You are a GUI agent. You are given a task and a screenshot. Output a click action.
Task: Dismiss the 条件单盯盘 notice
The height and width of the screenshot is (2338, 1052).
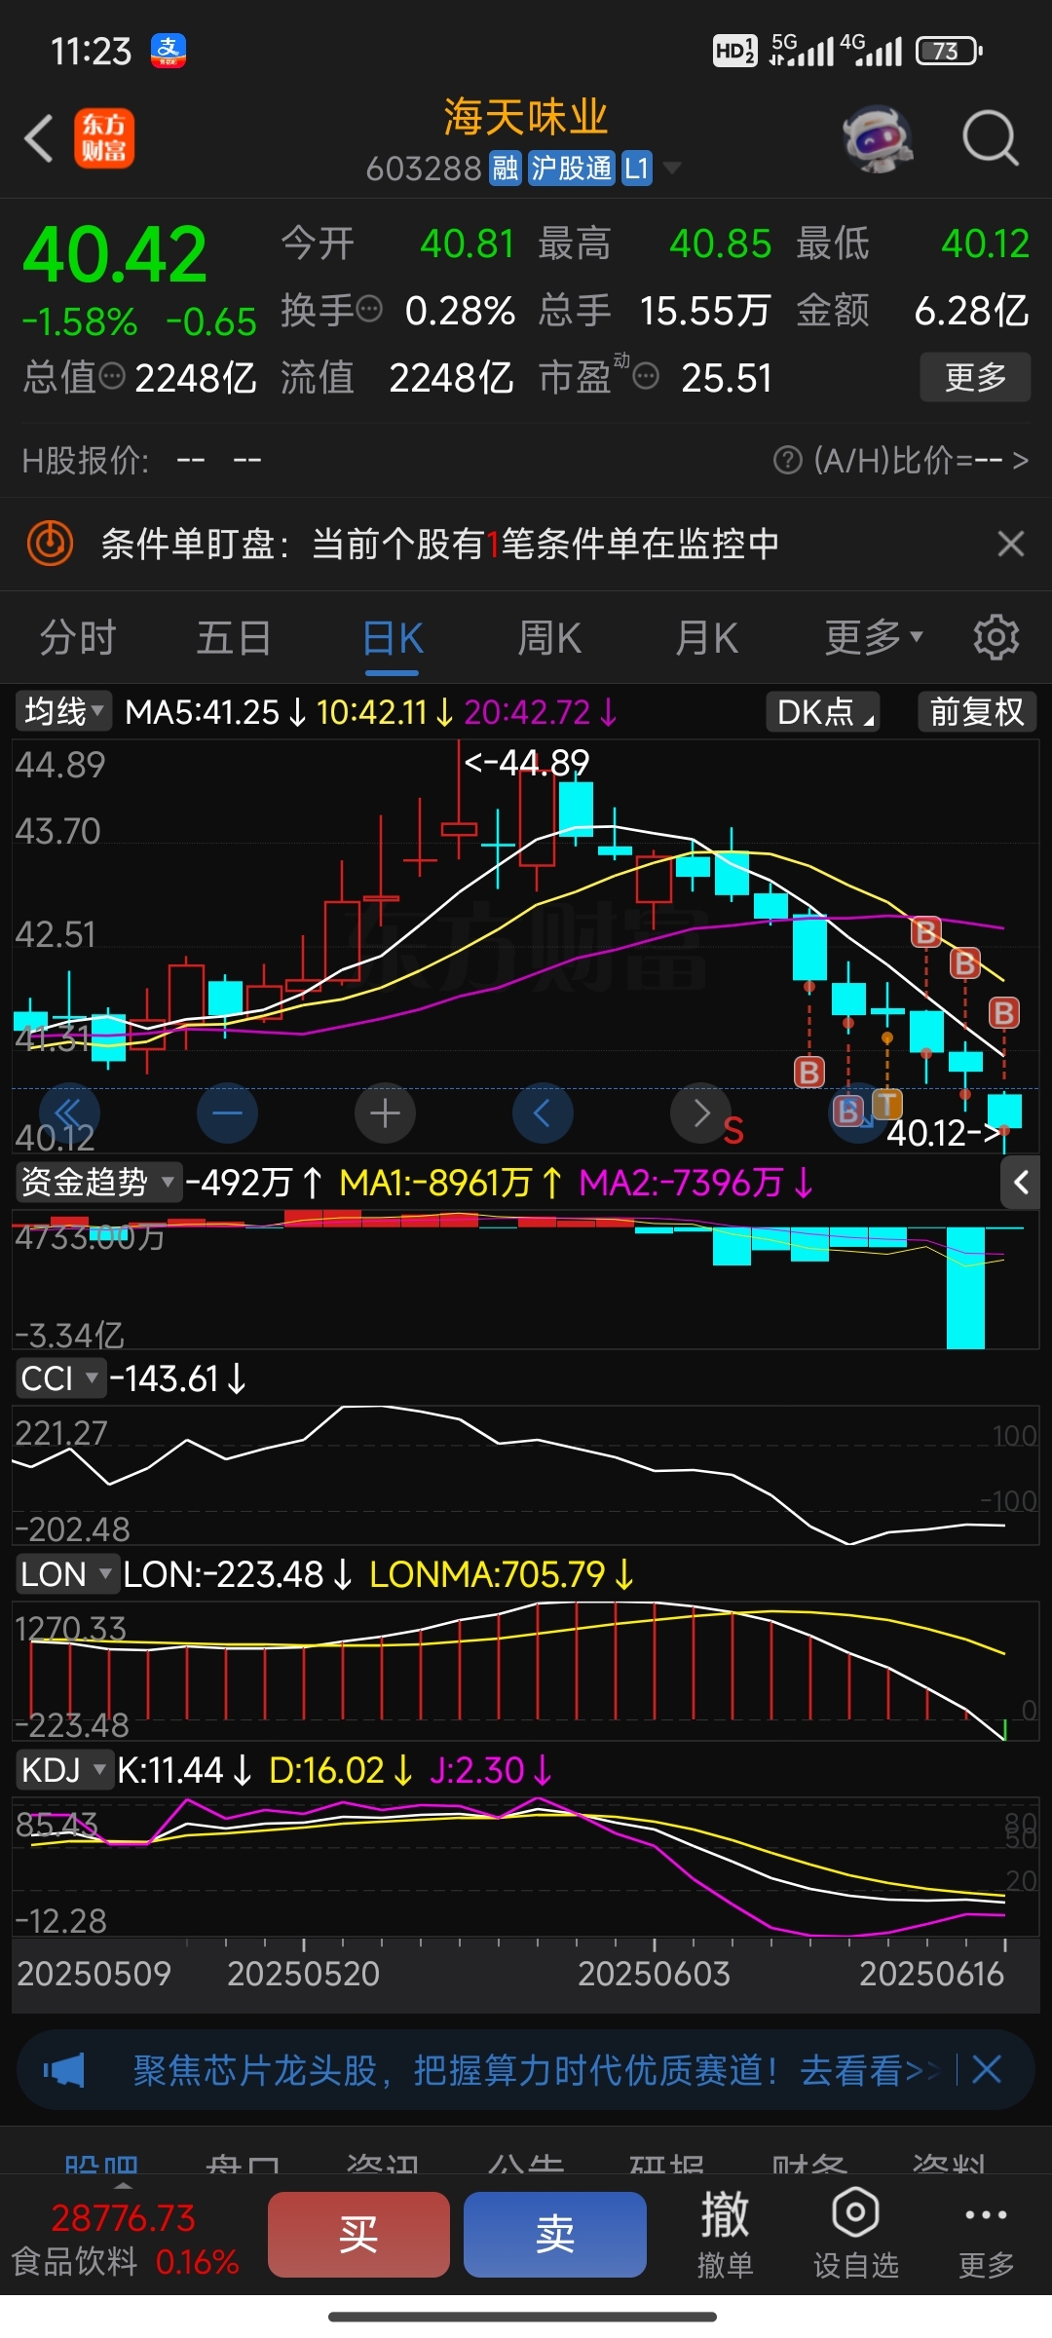click(x=1011, y=544)
